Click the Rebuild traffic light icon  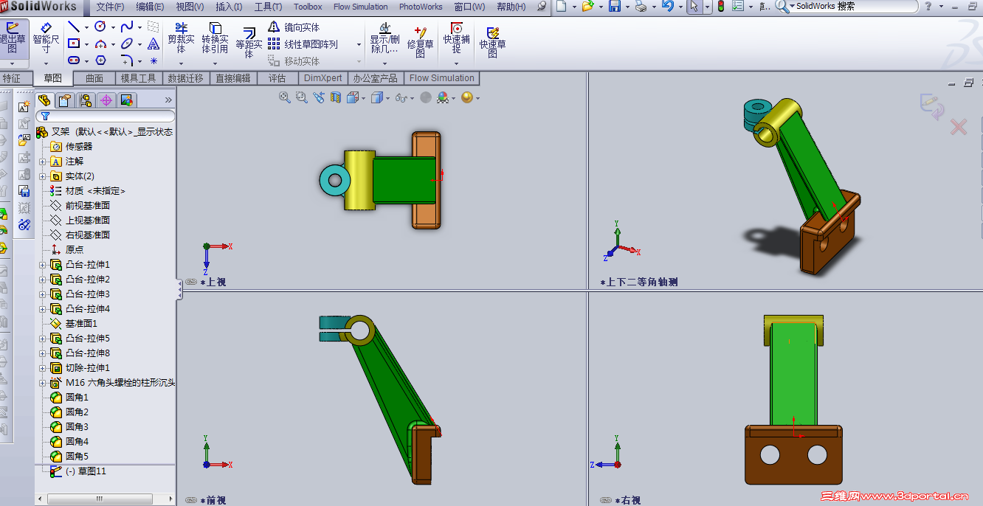[721, 7]
